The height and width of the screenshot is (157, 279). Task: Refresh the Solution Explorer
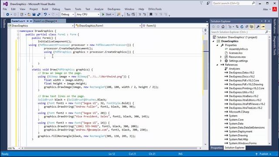click(242, 27)
